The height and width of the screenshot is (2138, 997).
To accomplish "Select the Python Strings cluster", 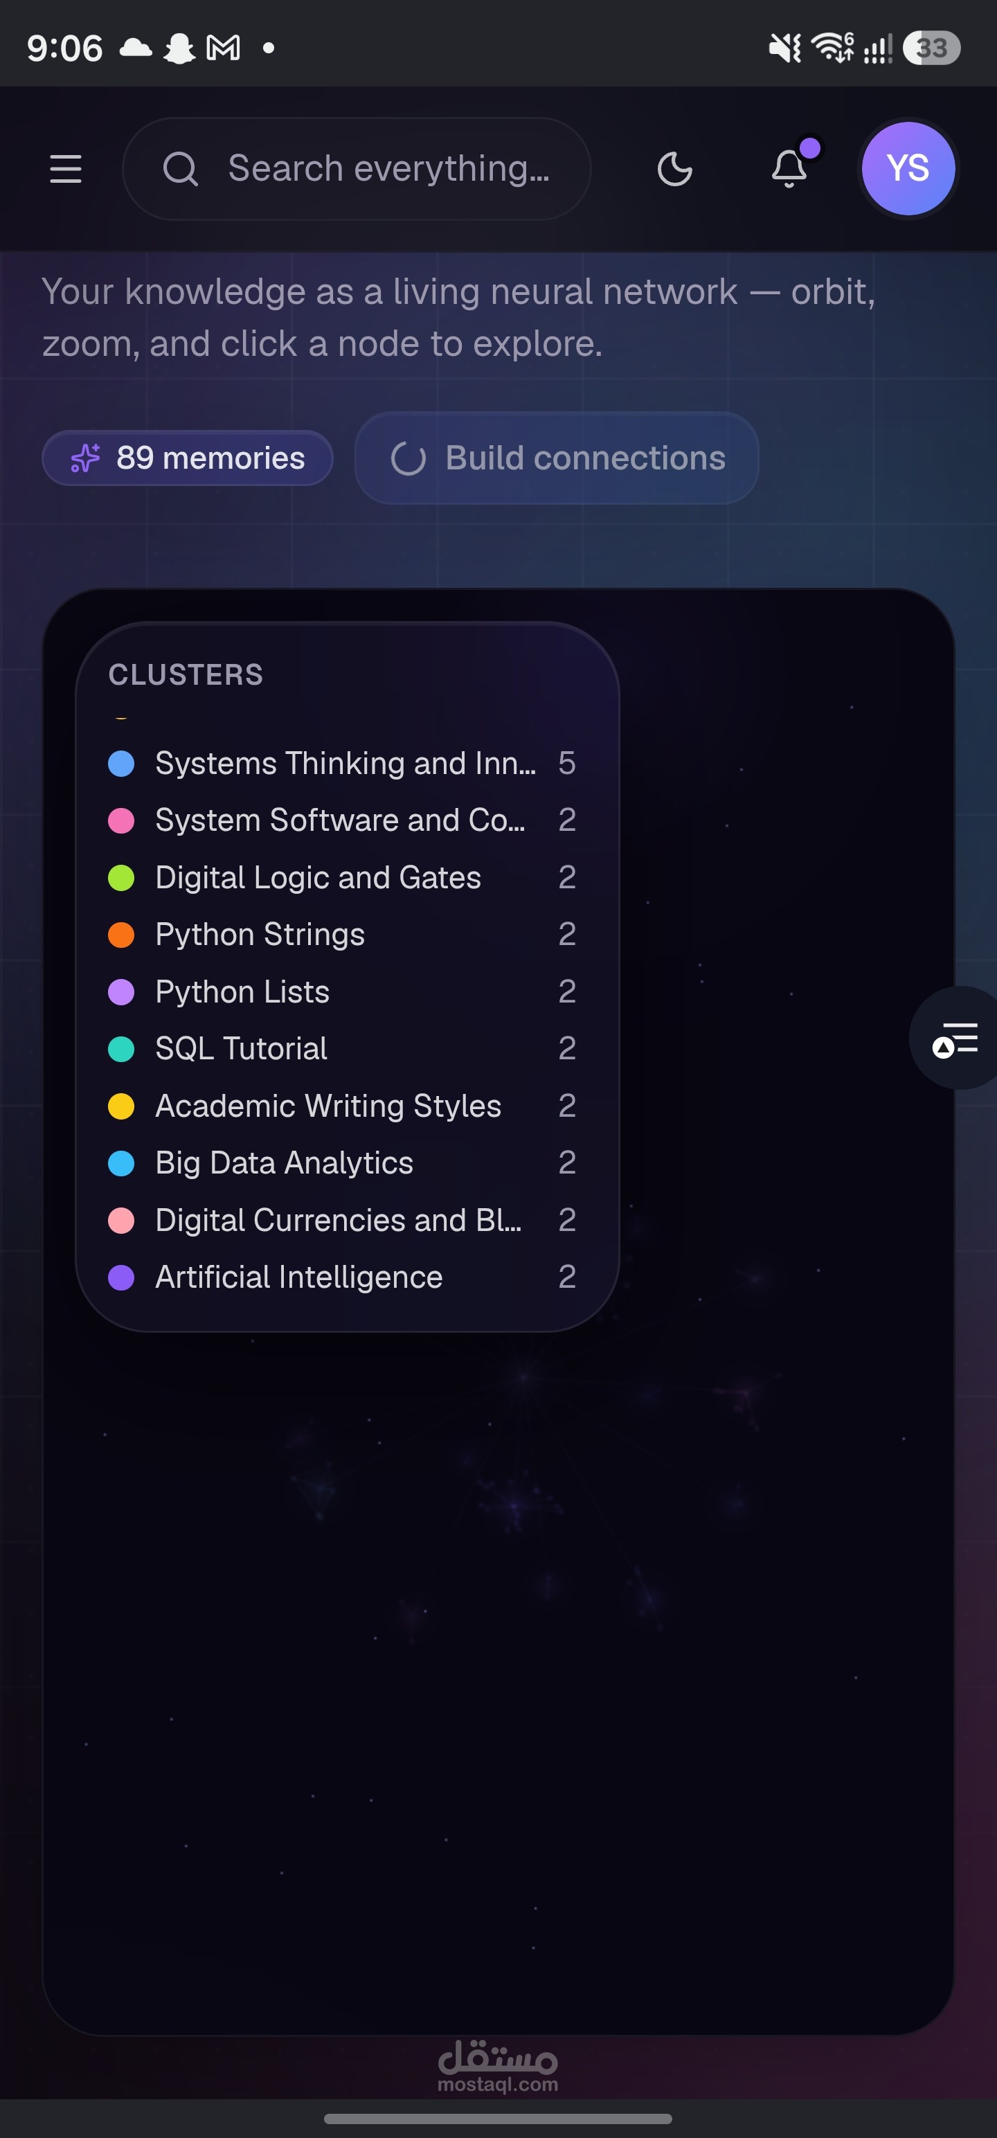I will 343,935.
